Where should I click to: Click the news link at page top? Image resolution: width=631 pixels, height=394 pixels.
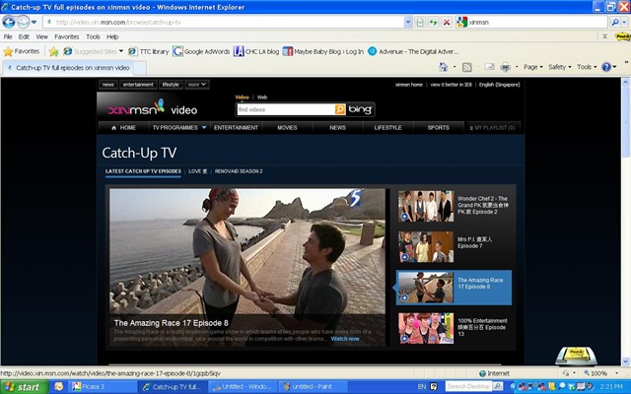107,85
